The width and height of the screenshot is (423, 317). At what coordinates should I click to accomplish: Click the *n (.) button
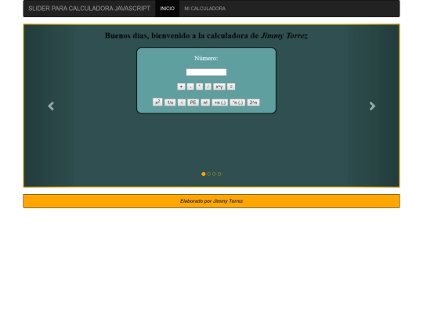(x=237, y=103)
